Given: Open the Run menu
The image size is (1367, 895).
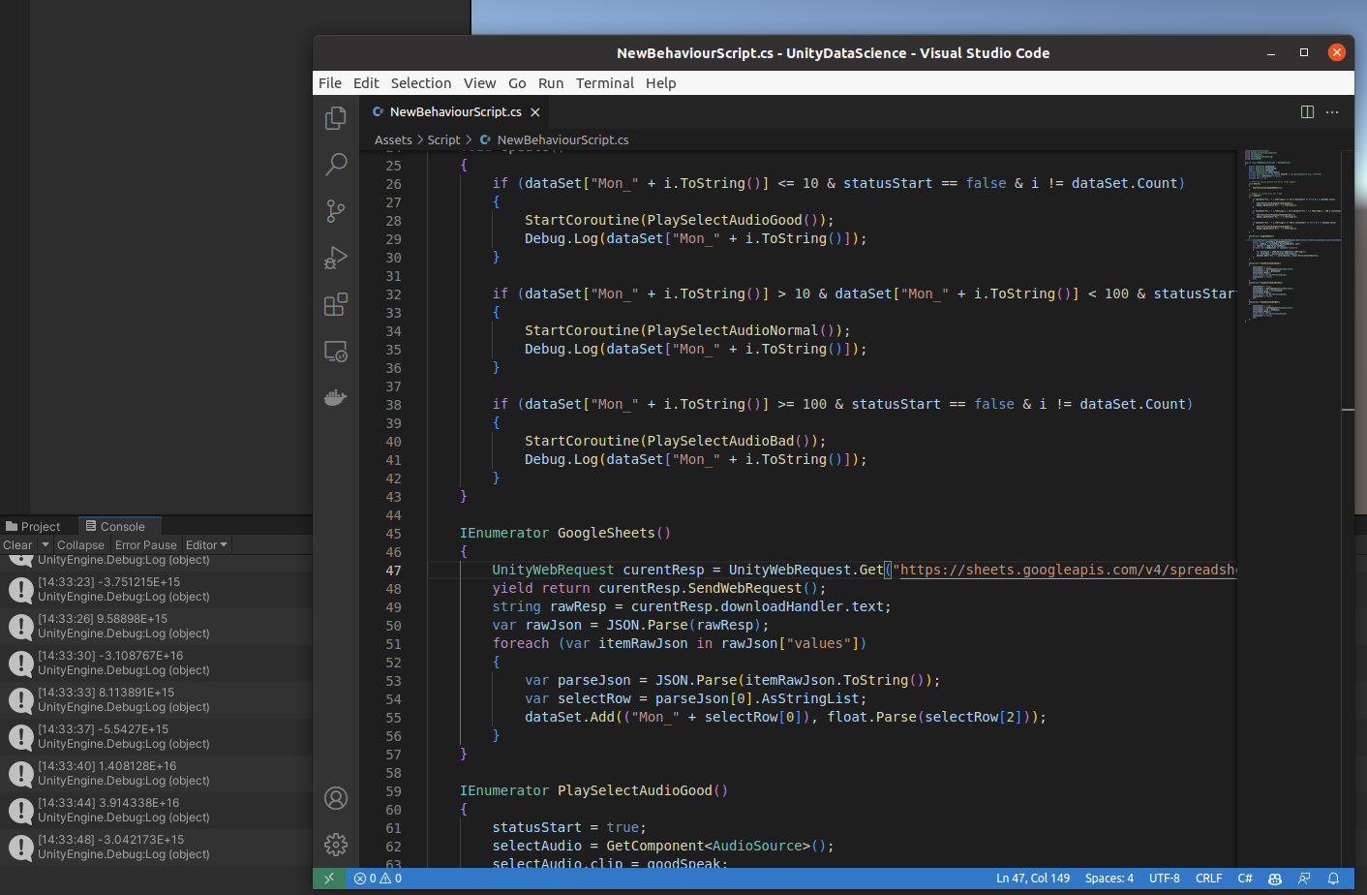Looking at the screenshot, I should coord(551,83).
